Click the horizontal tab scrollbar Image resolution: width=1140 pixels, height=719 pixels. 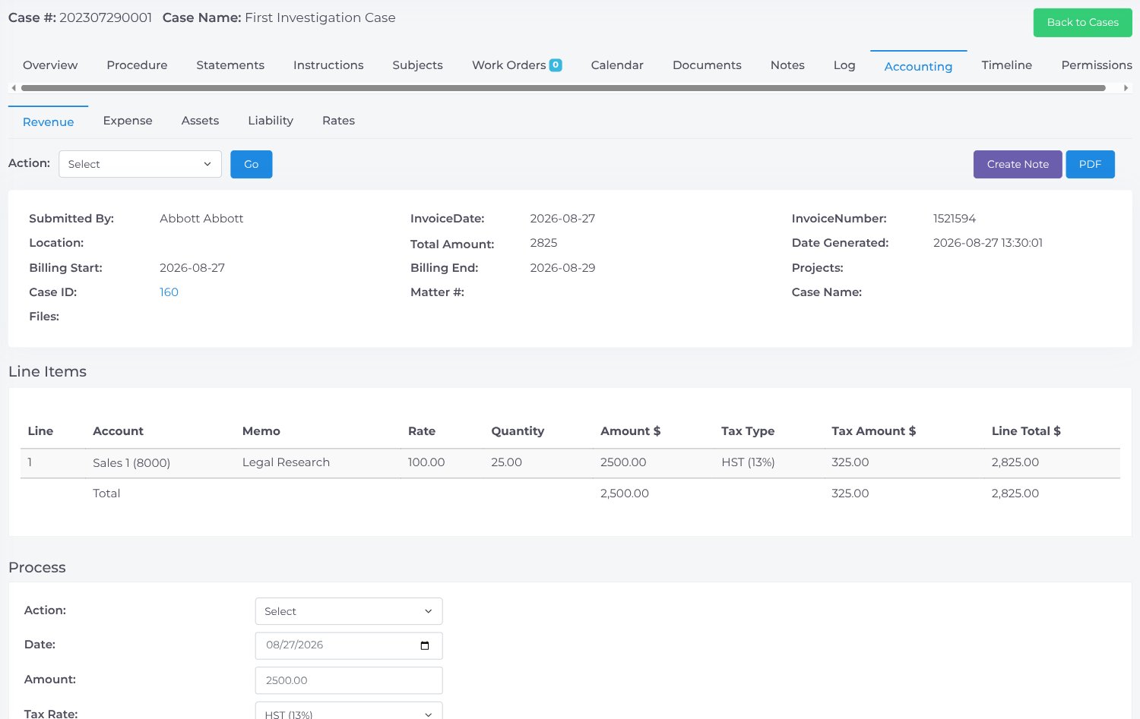coord(563,88)
